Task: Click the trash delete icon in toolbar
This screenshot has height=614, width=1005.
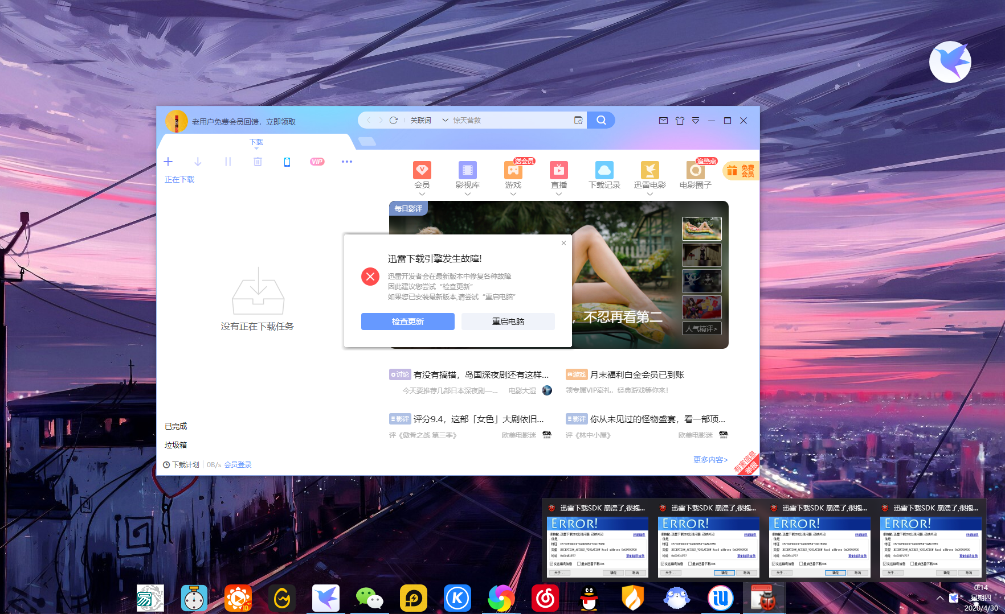Action: point(258,162)
